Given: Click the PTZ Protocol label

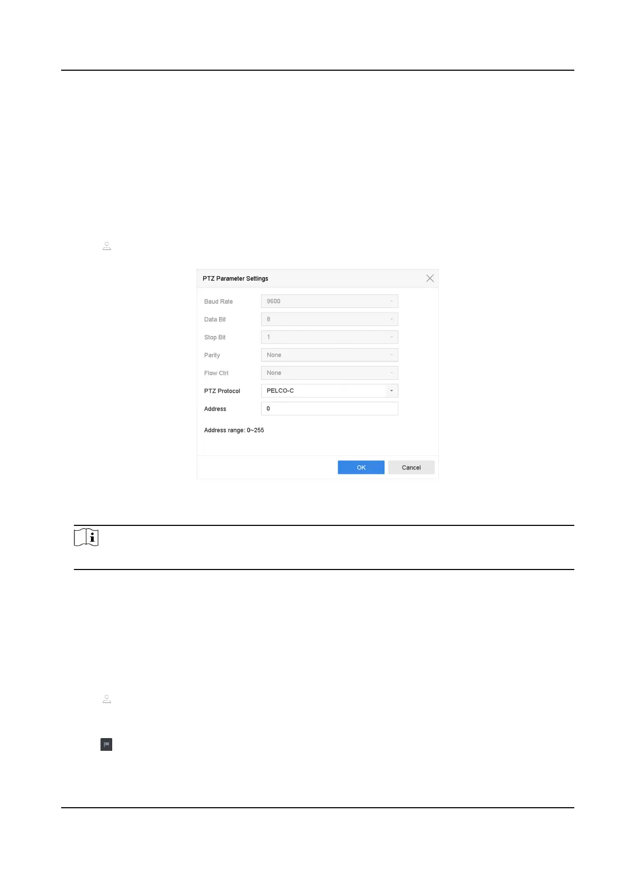Looking at the screenshot, I should point(222,391).
